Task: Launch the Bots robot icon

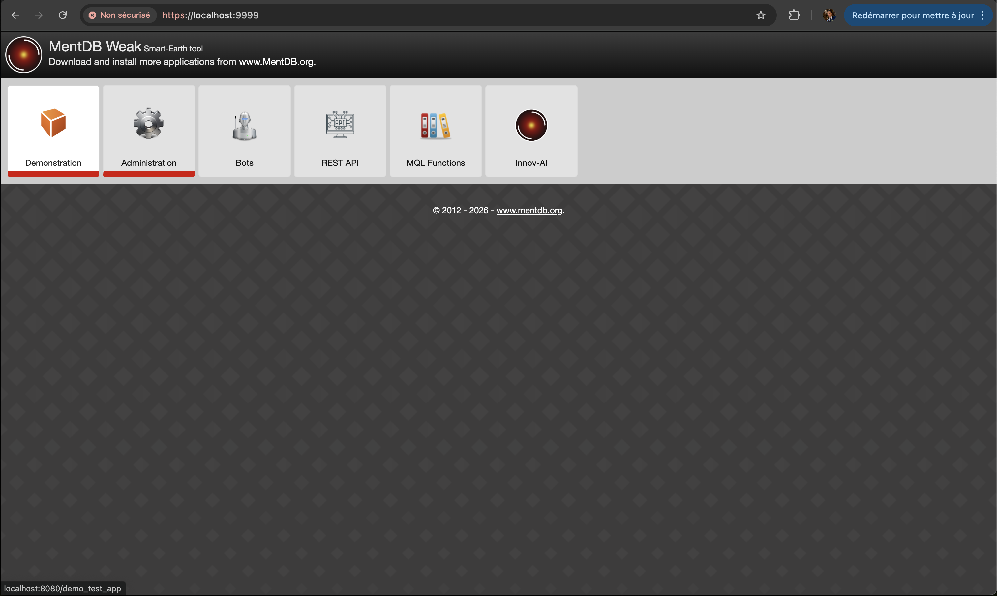Action: (x=244, y=126)
